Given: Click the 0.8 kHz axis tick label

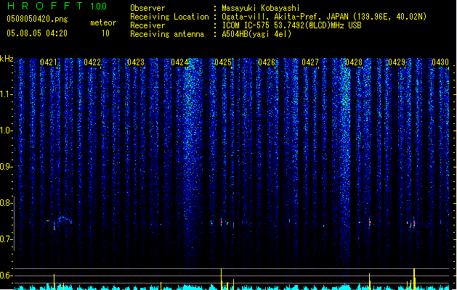Looking at the screenshot, I should click(x=5, y=203).
